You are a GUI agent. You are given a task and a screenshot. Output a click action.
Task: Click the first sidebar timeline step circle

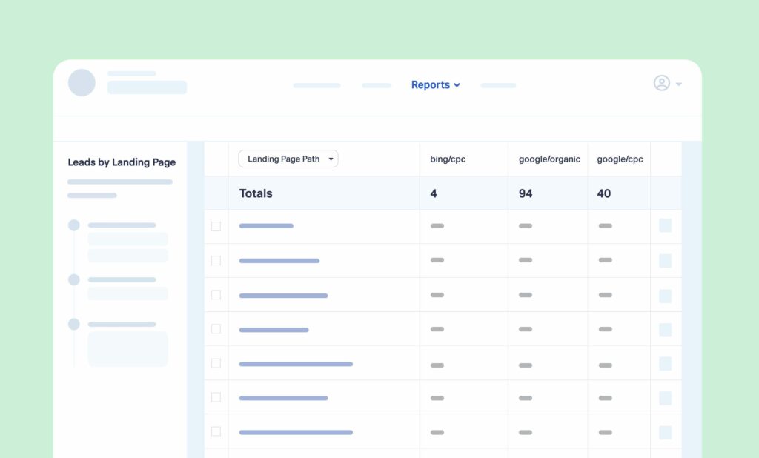74,225
